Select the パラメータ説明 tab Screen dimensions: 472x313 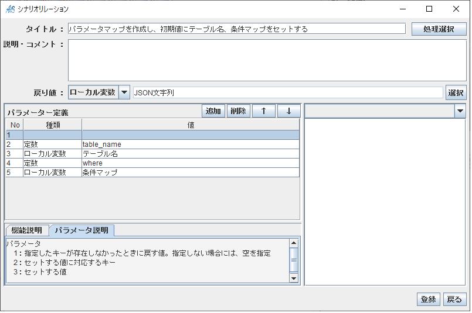82,230
